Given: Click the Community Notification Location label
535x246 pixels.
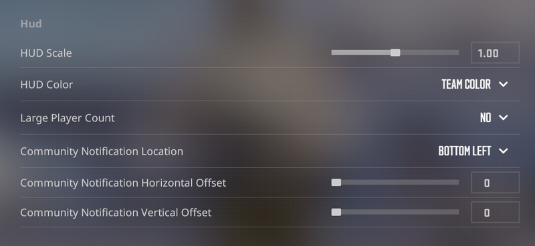Looking at the screenshot, I should 102,151.
